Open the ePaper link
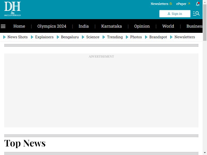The image size is (207, 155). click(181, 4)
